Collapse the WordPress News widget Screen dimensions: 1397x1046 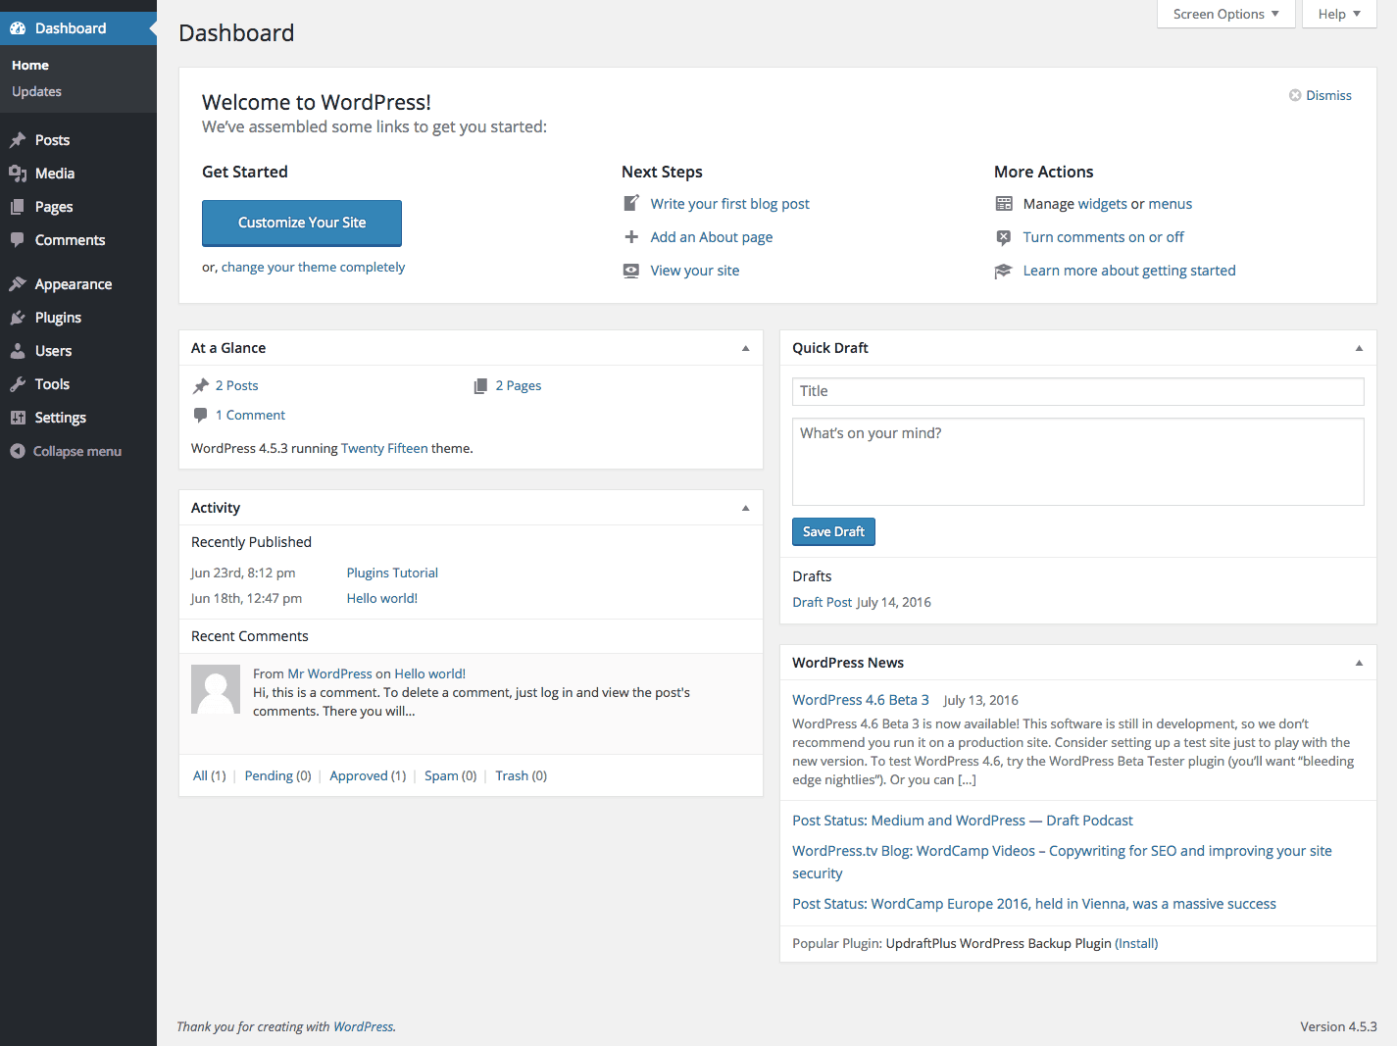coord(1359,663)
